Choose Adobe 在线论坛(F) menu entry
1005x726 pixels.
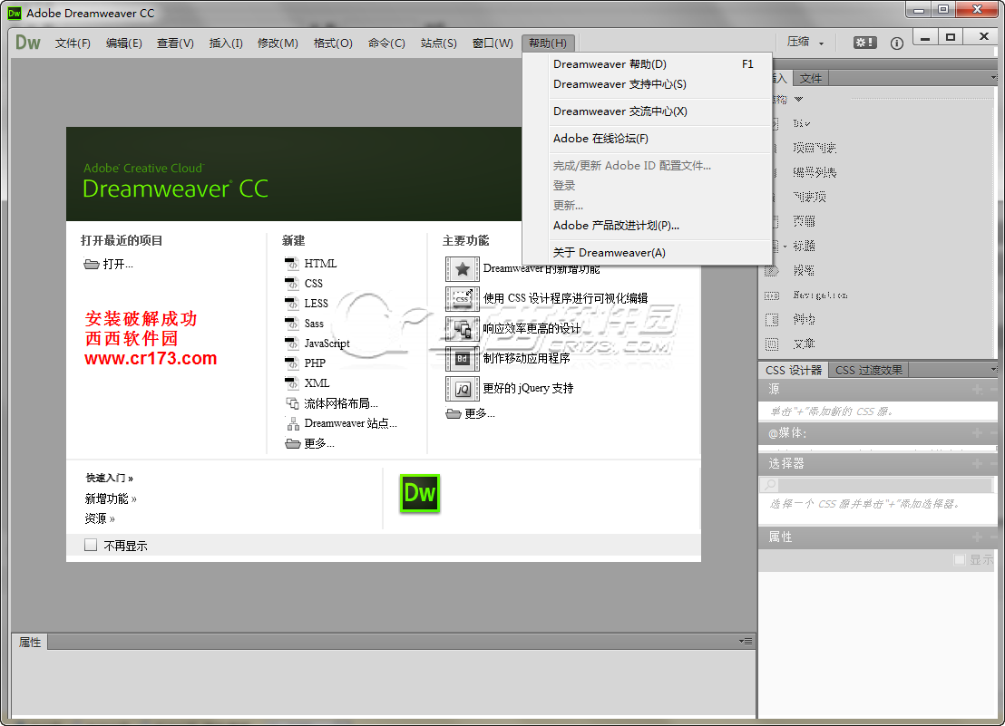coord(648,139)
